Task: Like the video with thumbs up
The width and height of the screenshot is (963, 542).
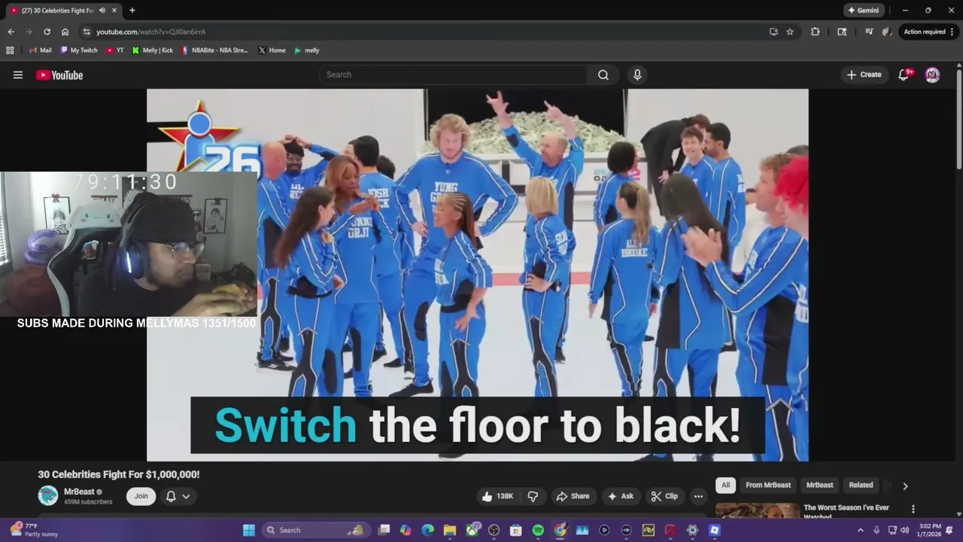Action: 497,496
